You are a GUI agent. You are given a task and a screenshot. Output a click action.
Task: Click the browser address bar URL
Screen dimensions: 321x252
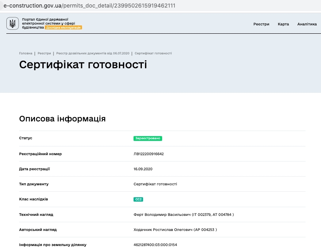click(x=90, y=6)
